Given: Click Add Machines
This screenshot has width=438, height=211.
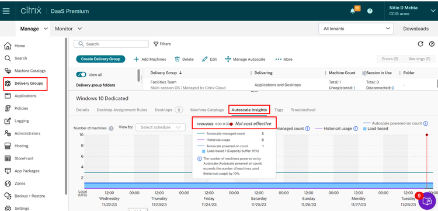Looking at the screenshot, I should (150, 59).
